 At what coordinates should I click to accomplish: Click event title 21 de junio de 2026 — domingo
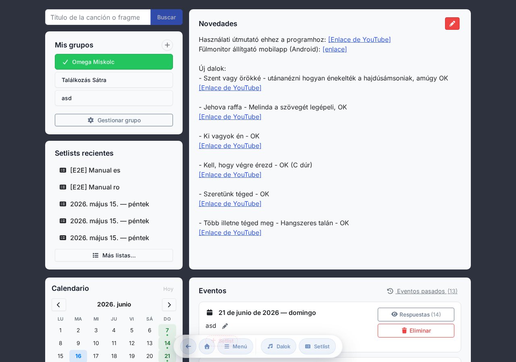point(267,313)
